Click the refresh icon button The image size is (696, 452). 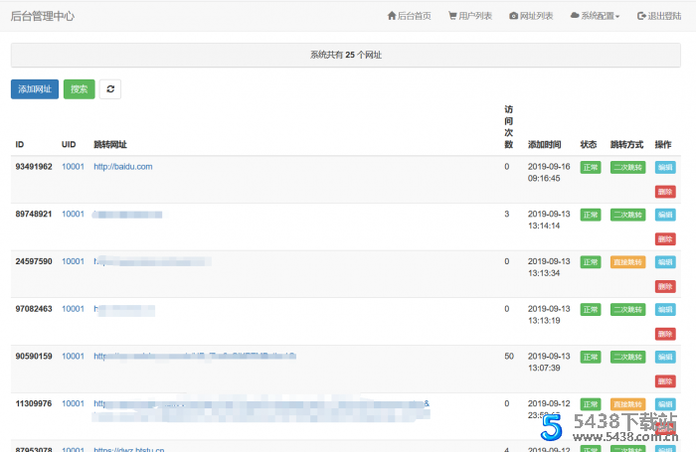[x=110, y=89]
